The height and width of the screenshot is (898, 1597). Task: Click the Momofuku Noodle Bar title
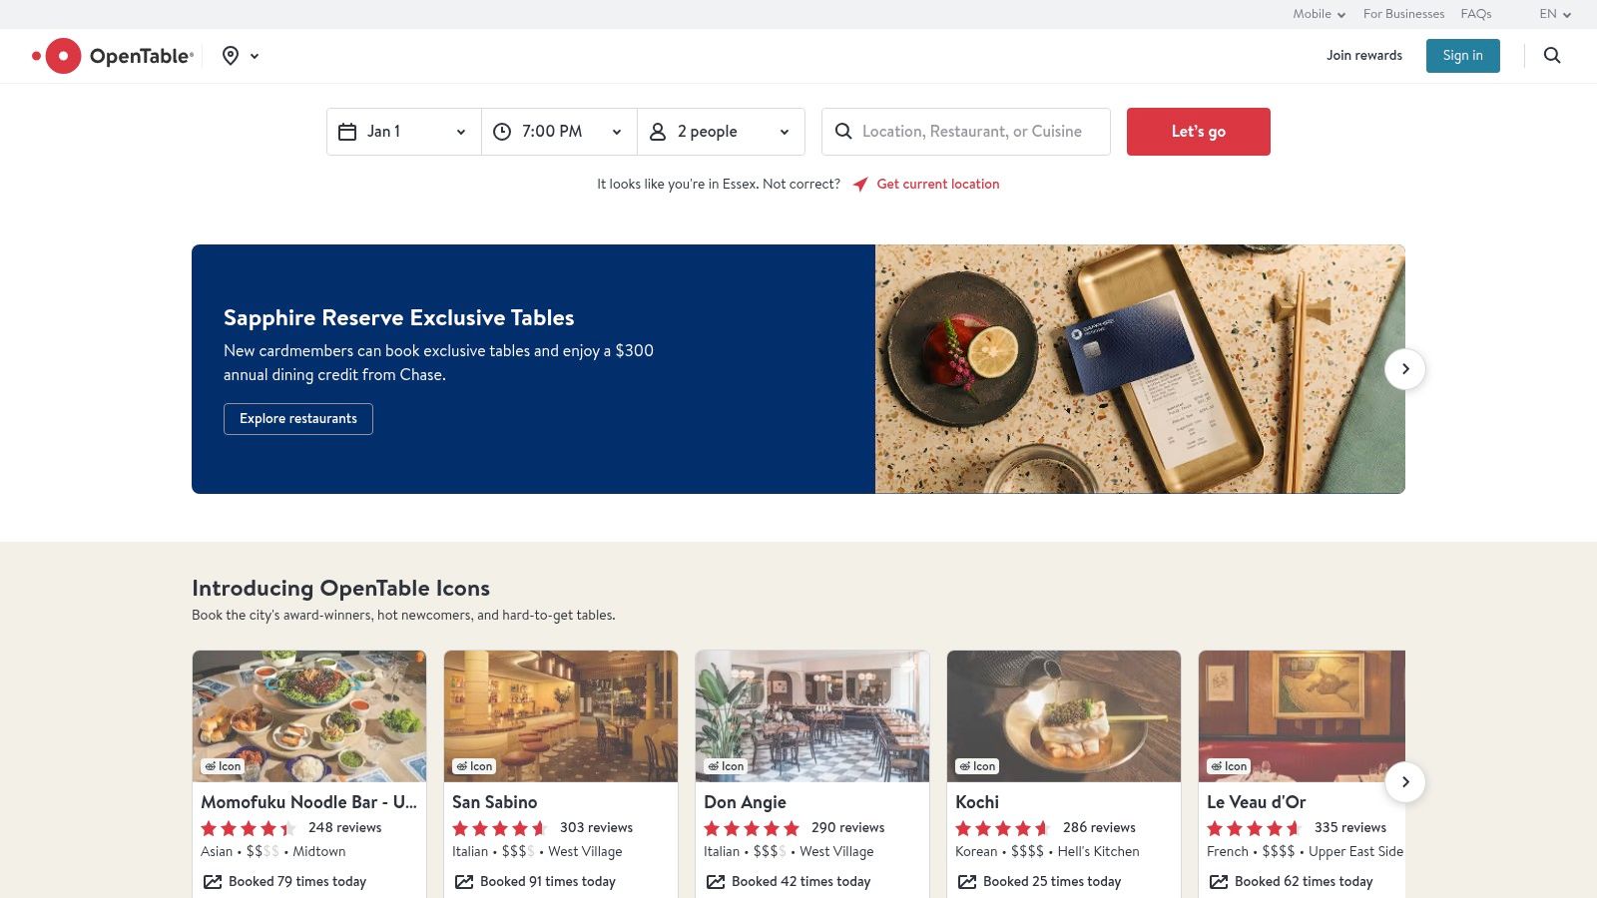pyautogui.click(x=309, y=802)
